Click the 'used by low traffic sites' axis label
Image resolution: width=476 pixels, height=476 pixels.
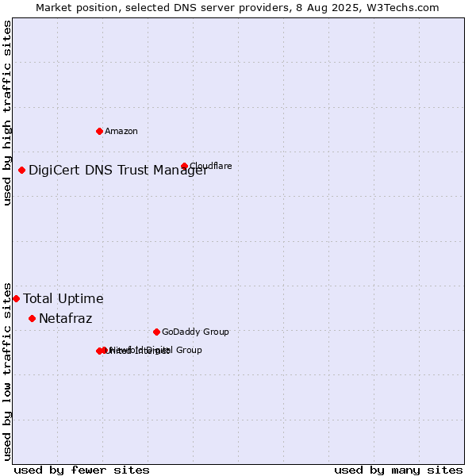(6, 372)
